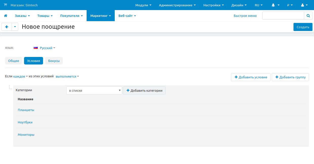Click Добавить группу button
Screen dimensions: 314x164
click(290, 77)
